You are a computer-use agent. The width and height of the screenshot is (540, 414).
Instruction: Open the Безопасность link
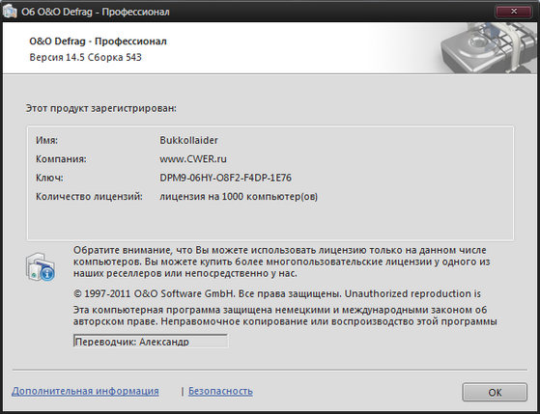[x=220, y=391]
